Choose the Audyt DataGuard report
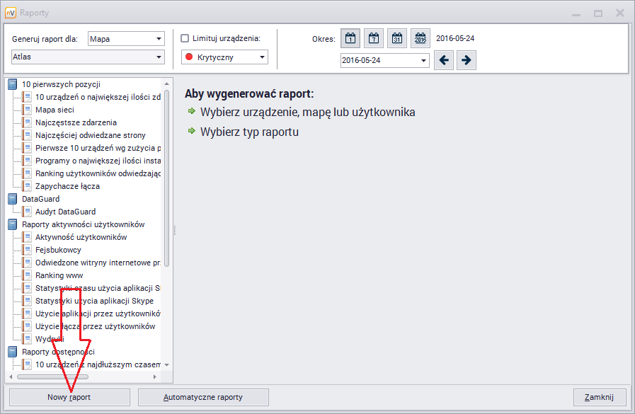Image resolution: width=635 pixels, height=414 pixels. (65, 212)
